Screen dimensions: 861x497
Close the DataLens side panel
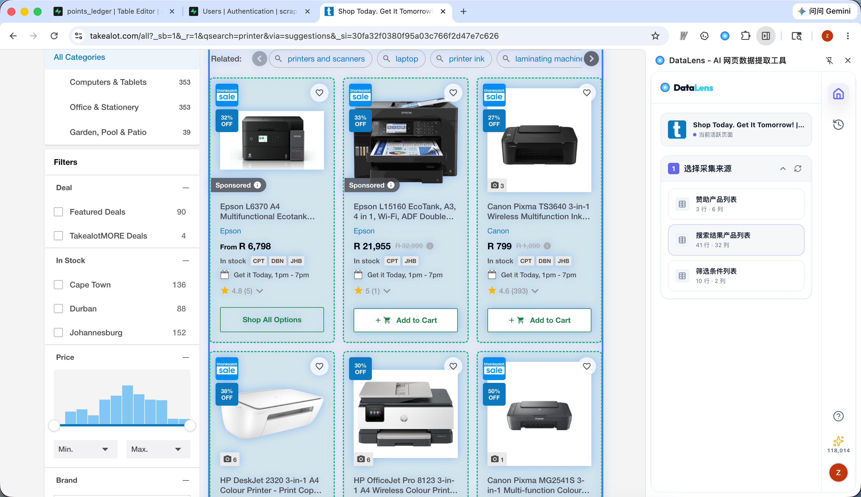click(848, 60)
